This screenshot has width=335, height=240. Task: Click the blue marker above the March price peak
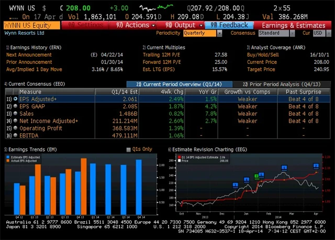pos(284,168)
